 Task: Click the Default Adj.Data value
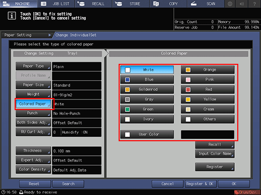77,170
